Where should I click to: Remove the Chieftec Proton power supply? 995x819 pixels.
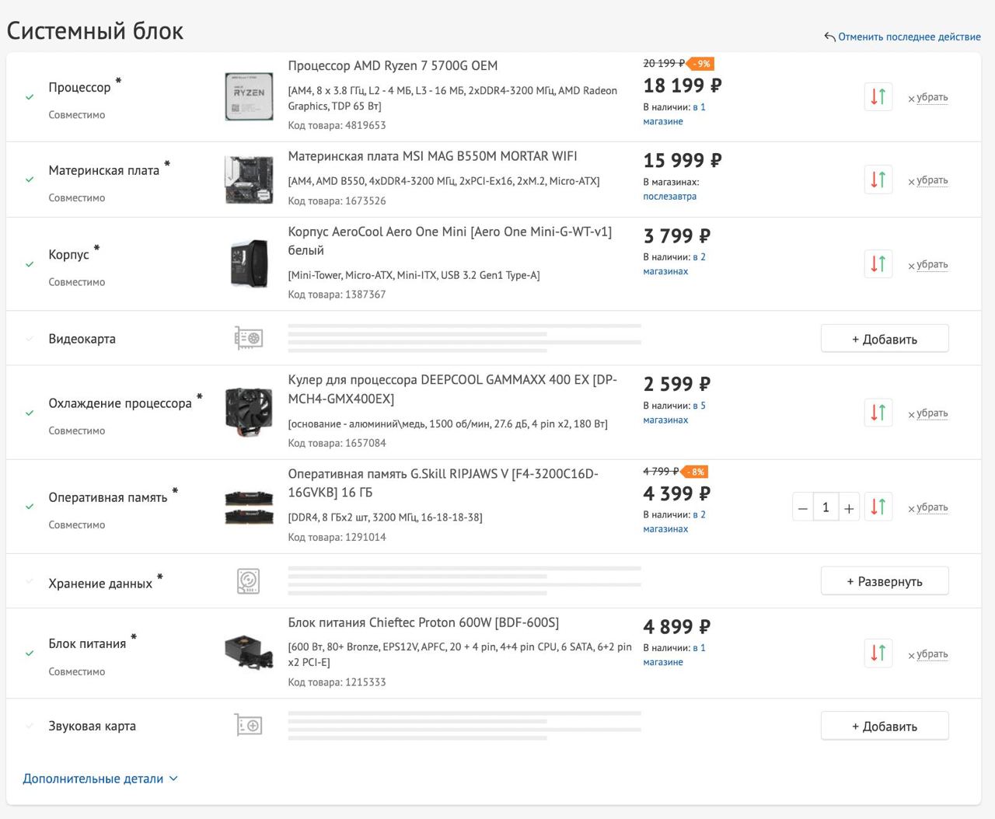click(x=928, y=654)
